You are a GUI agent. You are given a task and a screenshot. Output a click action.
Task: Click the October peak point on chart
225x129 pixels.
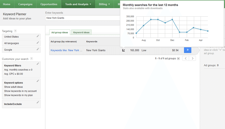click(x=158, y=20)
